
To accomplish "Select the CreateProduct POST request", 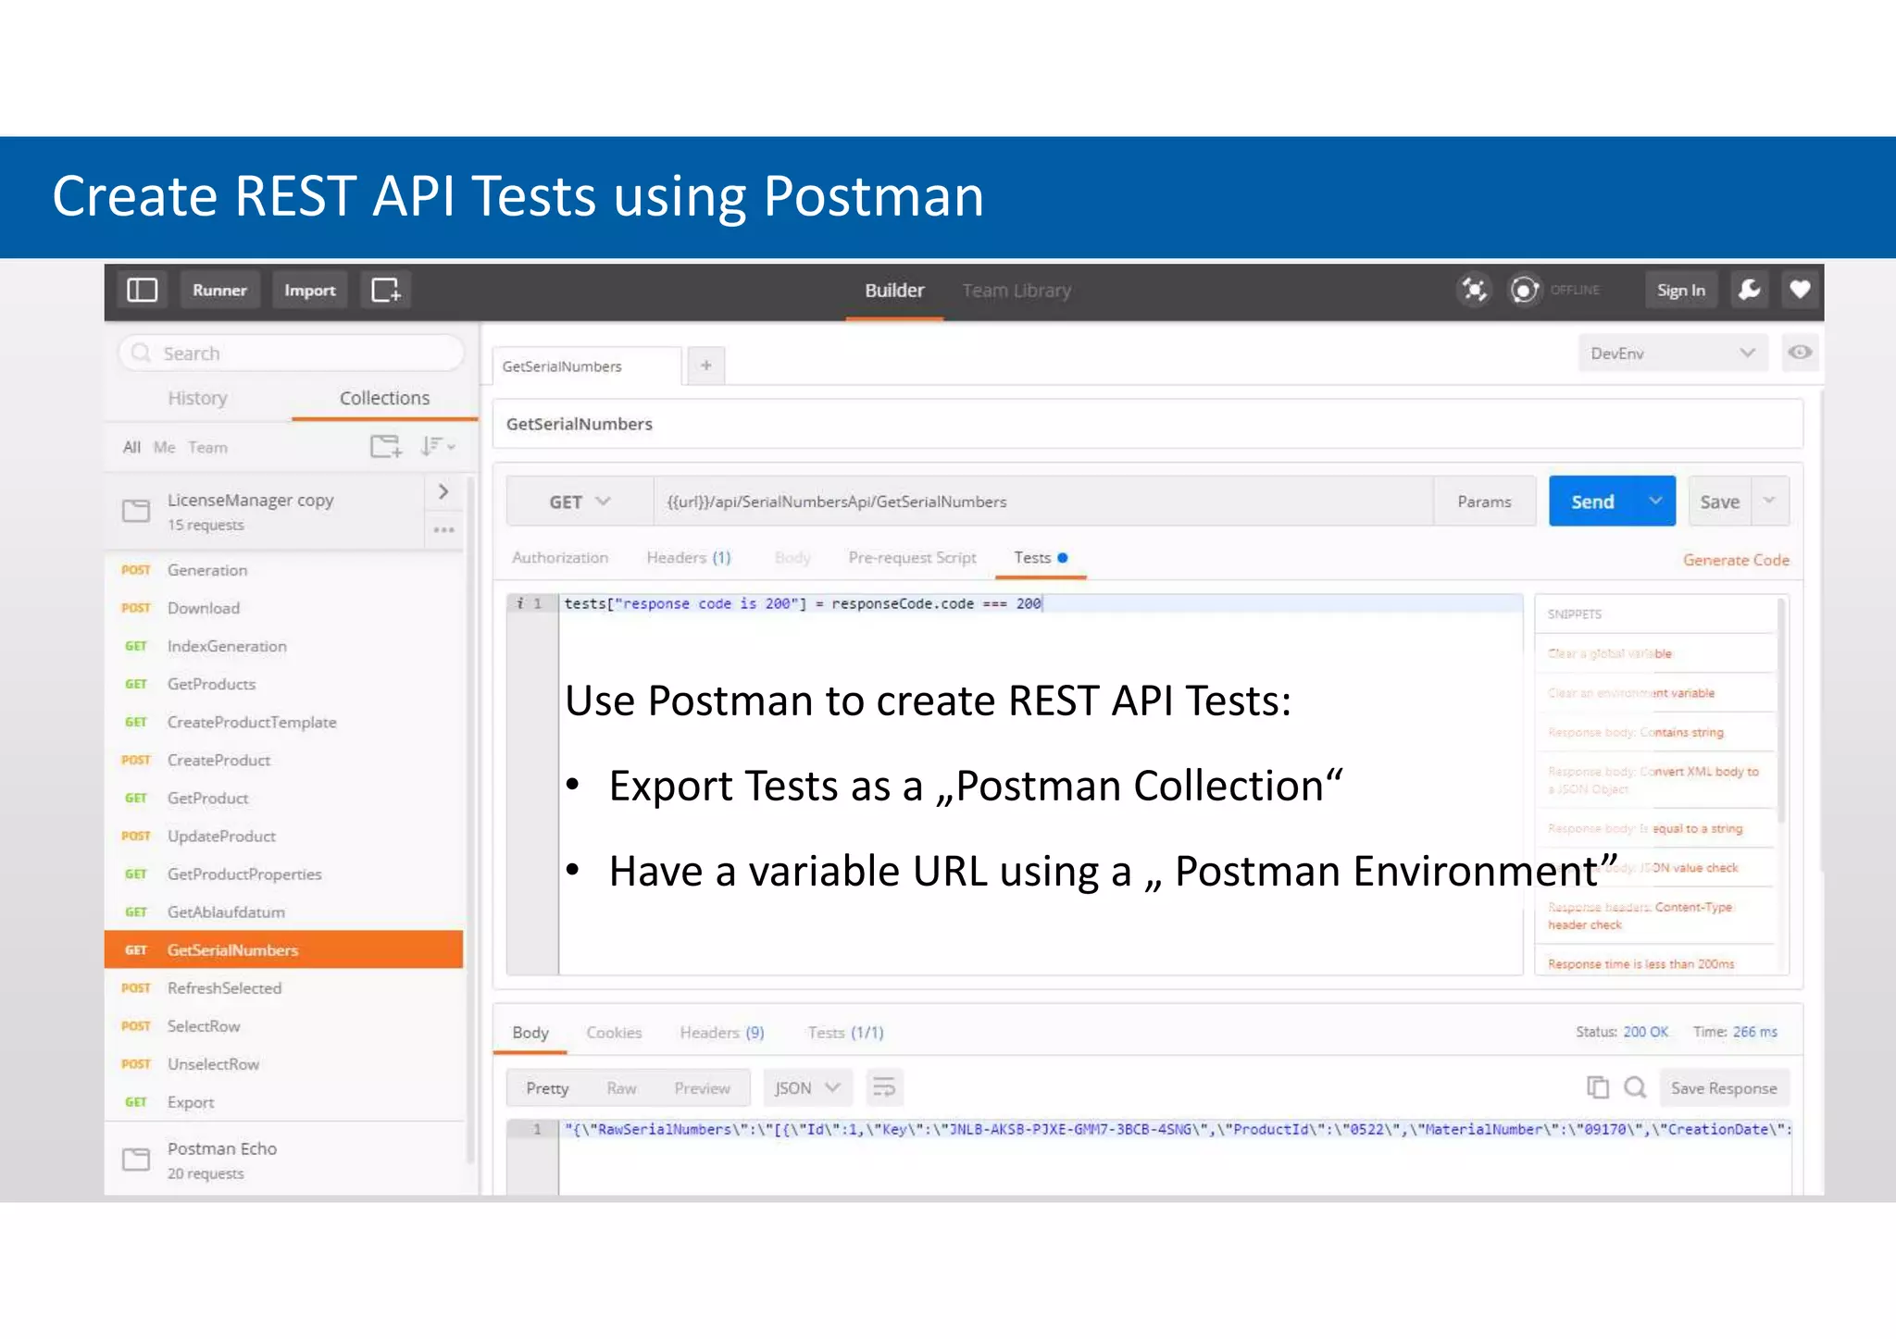I will [284, 760].
